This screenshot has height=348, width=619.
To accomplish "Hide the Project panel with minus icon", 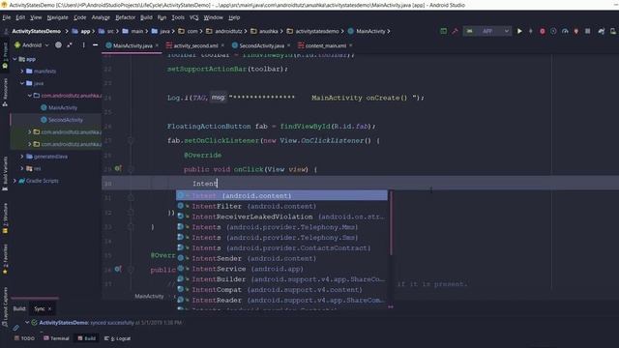I will [95, 45].
